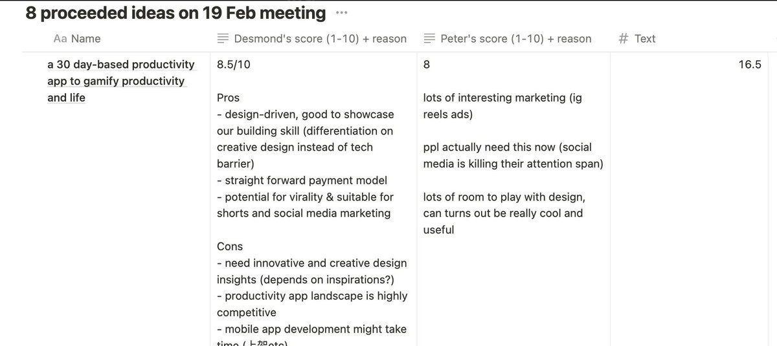Open the "Text" number column header menu
The image size is (777, 346).
(645, 39)
